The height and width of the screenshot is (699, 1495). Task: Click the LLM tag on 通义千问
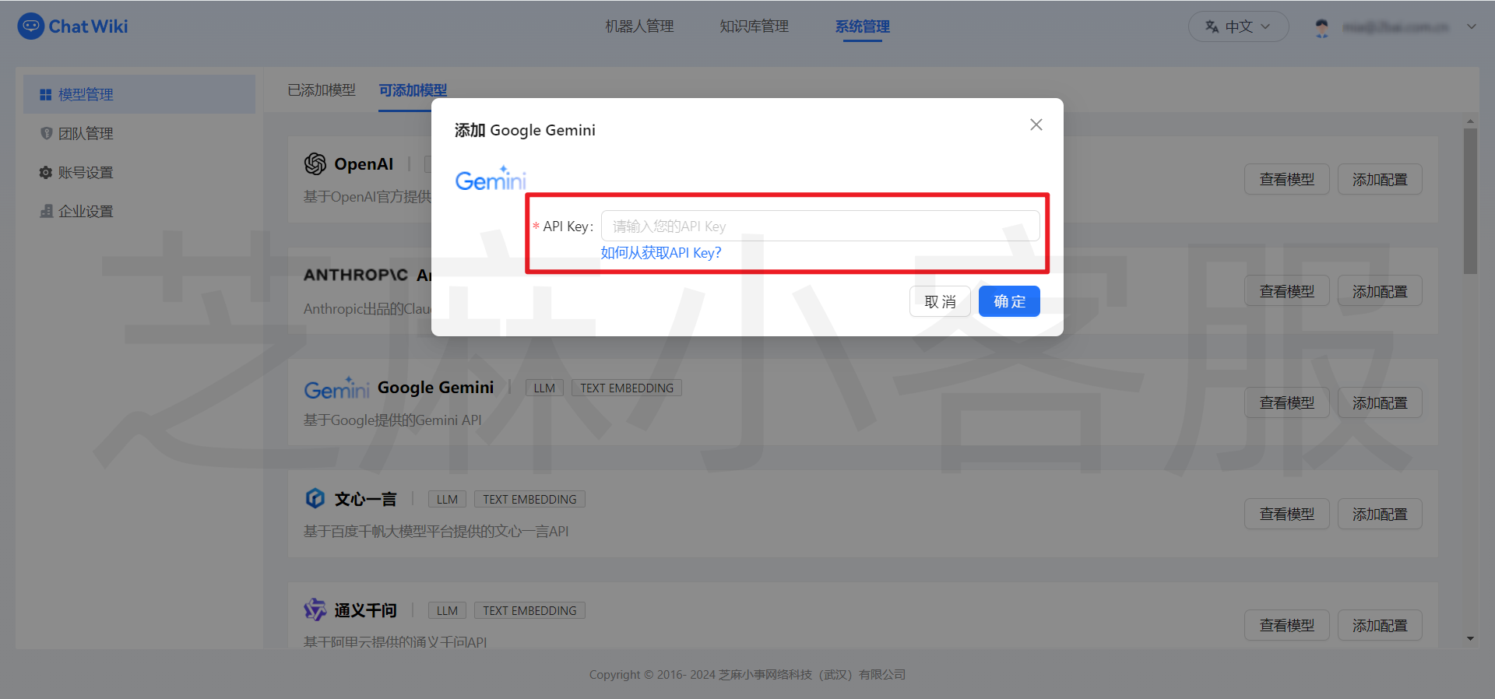click(x=447, y=610)
